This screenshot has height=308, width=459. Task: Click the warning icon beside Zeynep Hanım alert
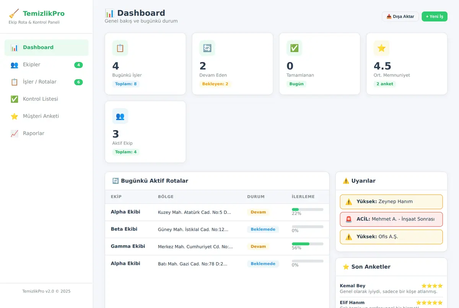349,202
